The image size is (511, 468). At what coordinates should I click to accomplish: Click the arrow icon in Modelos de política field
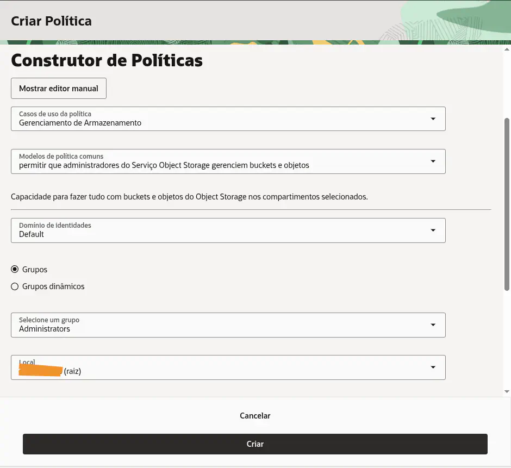coord(433,161)
